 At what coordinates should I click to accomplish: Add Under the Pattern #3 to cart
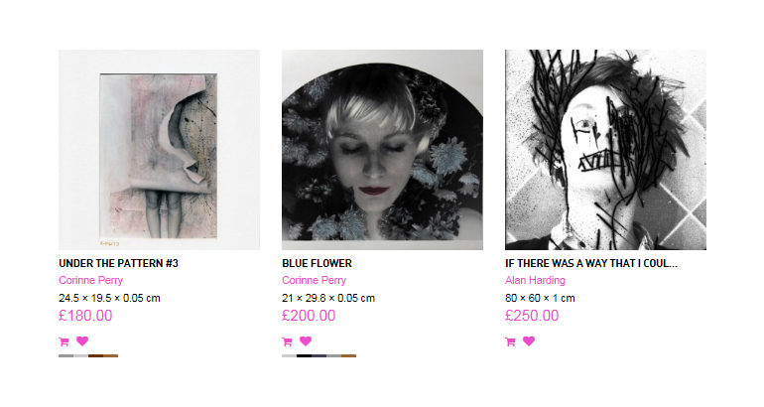64,341
